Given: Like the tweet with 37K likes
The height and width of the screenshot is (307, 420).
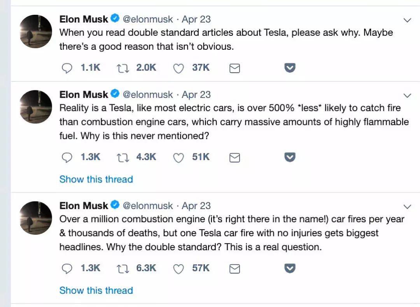Looking at the screenshot, I should pyautogui.click(x=178, y=68).
